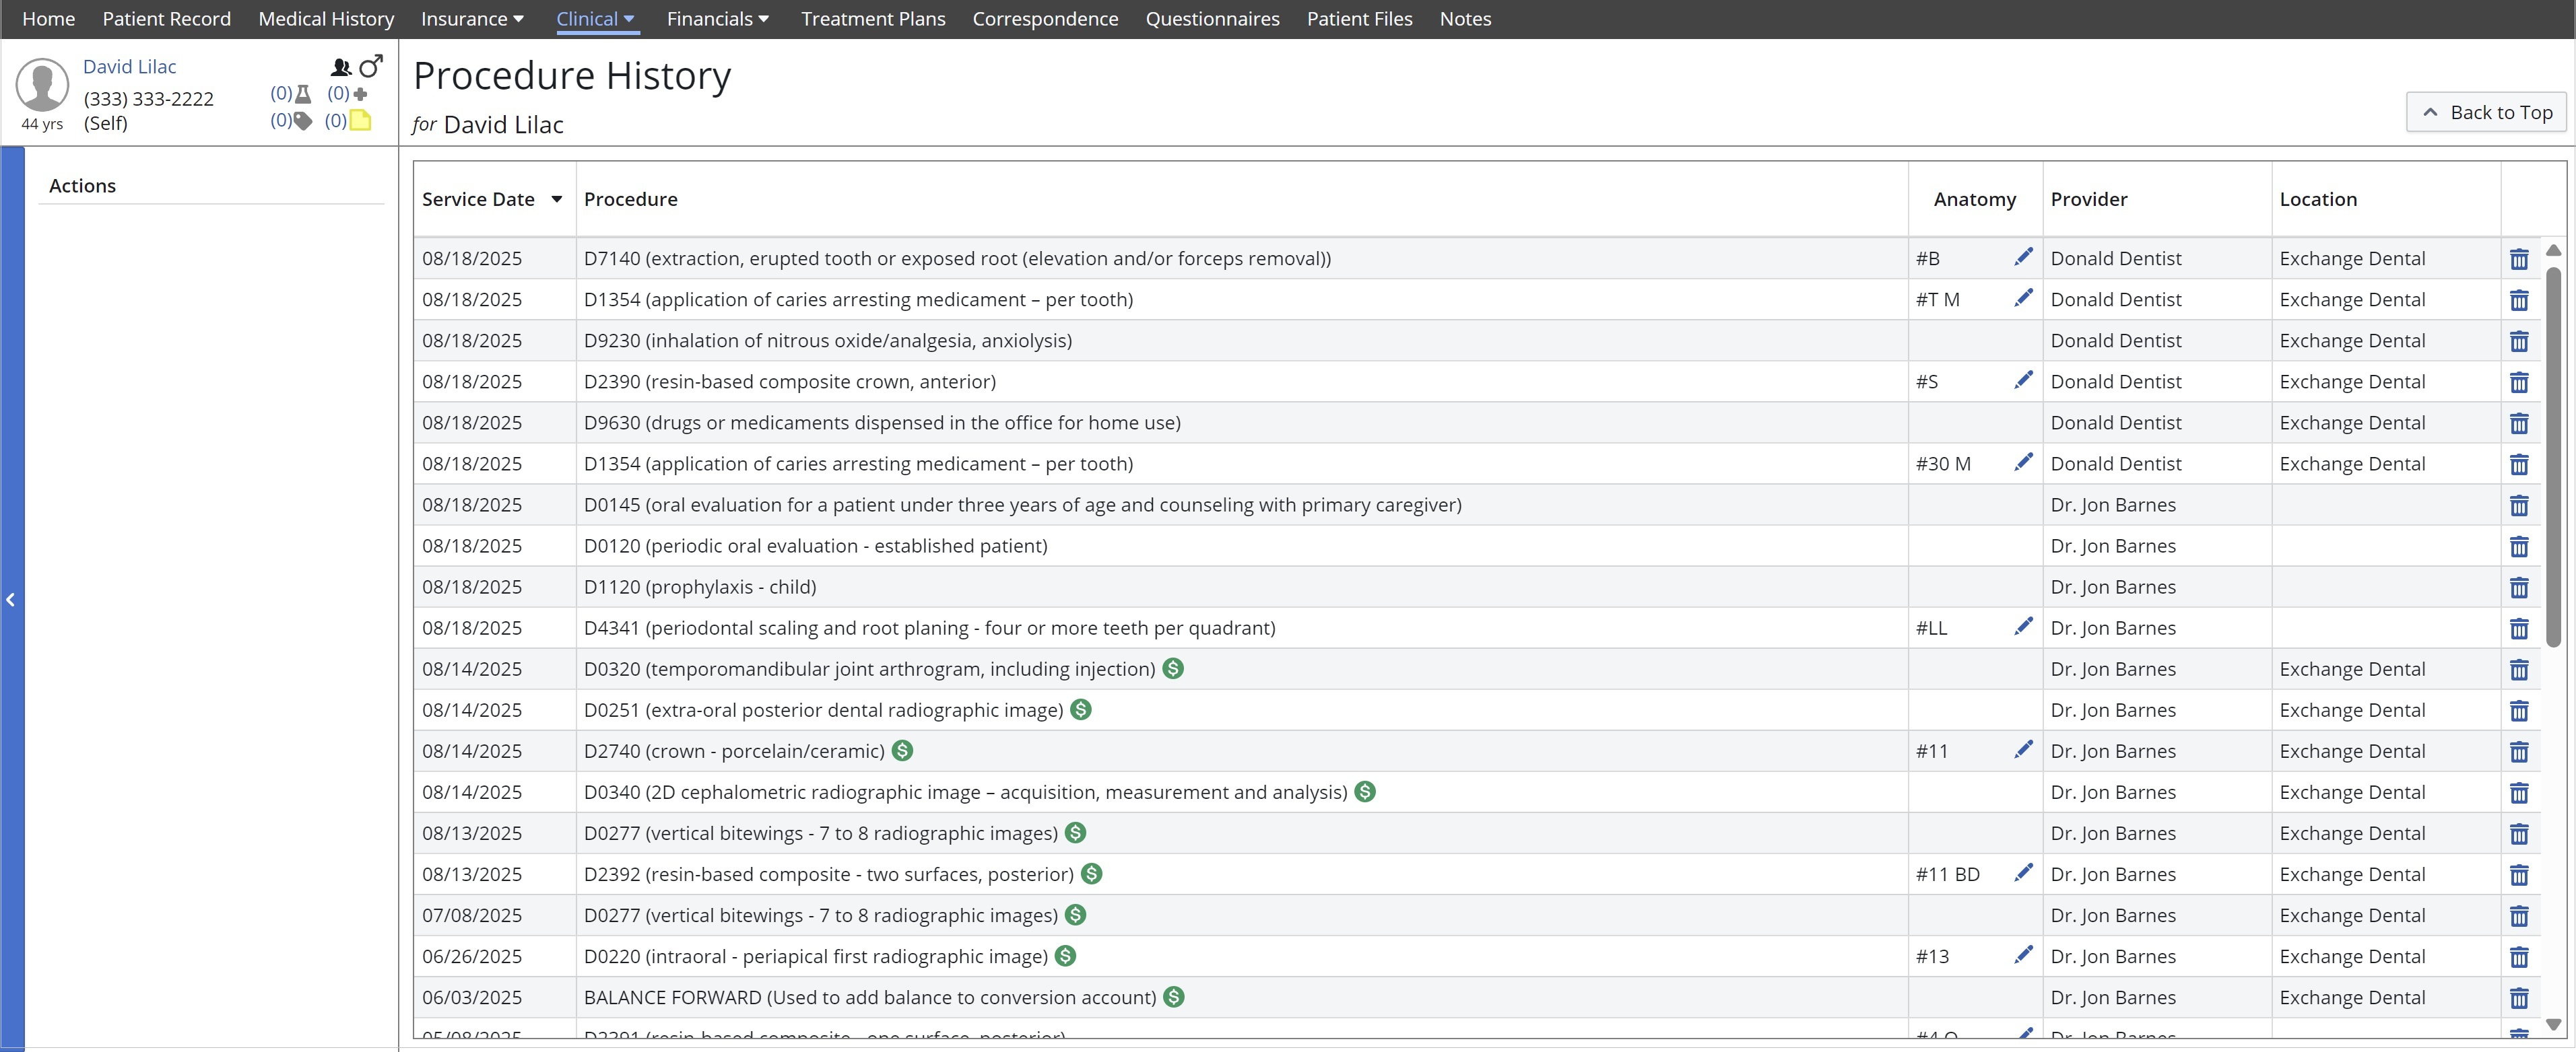Click the dollar icon on D0320 arthrogram
The height and width of the screenshot is (1052, 2576).
coord(1173,668)
